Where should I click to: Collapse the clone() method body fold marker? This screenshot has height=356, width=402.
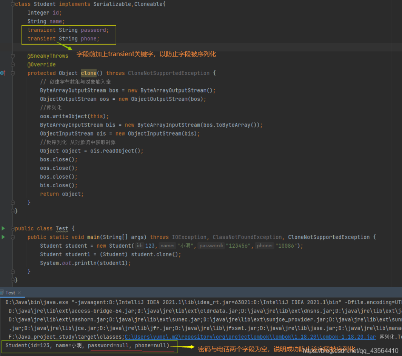[x=12, y=73]
